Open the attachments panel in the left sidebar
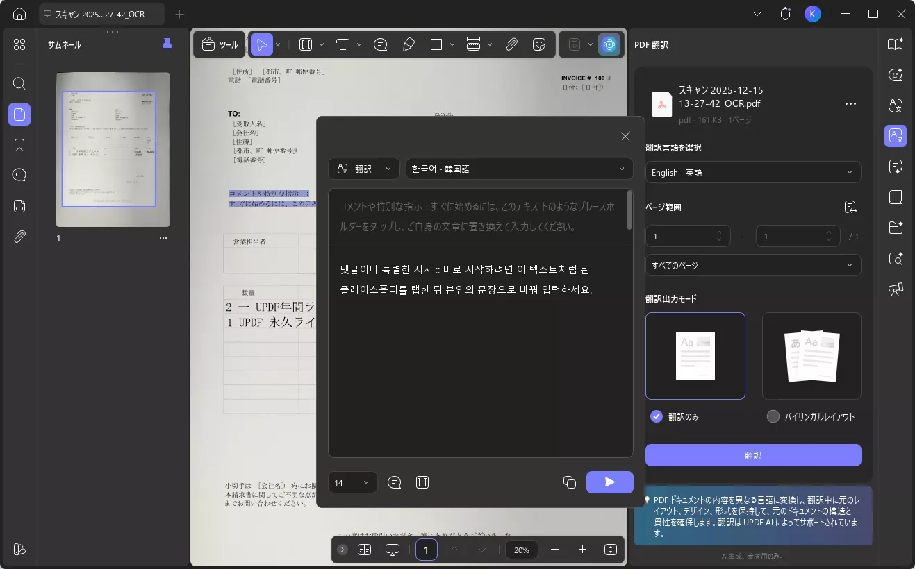 click(19, 237)
